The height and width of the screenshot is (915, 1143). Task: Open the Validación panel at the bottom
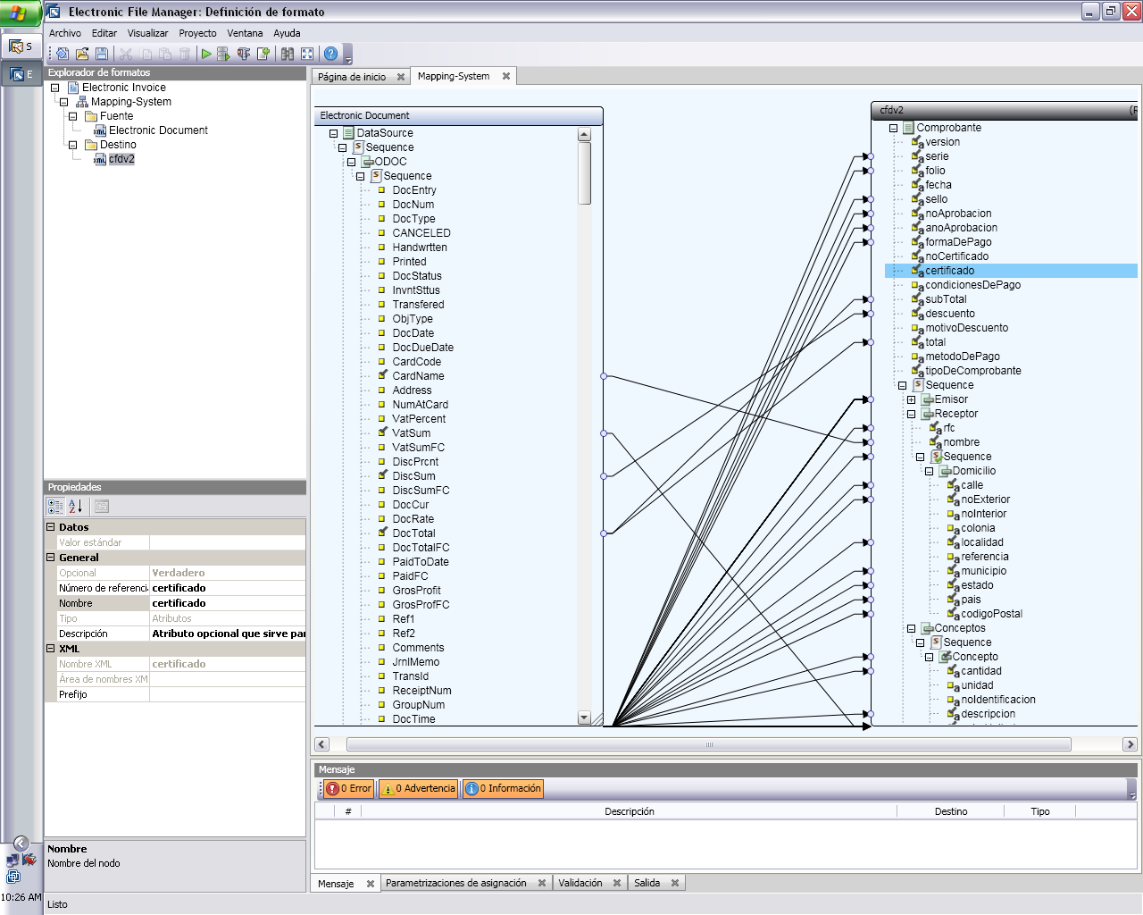click(x=583, y=882)
